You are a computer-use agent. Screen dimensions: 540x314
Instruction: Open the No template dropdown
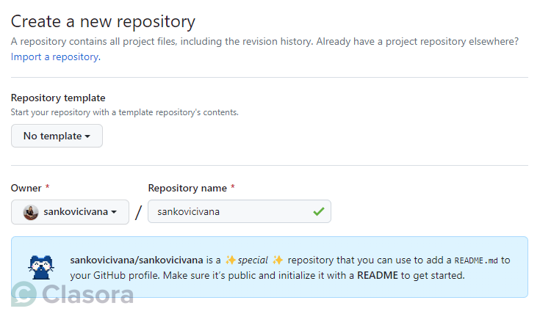pos(57,136)
